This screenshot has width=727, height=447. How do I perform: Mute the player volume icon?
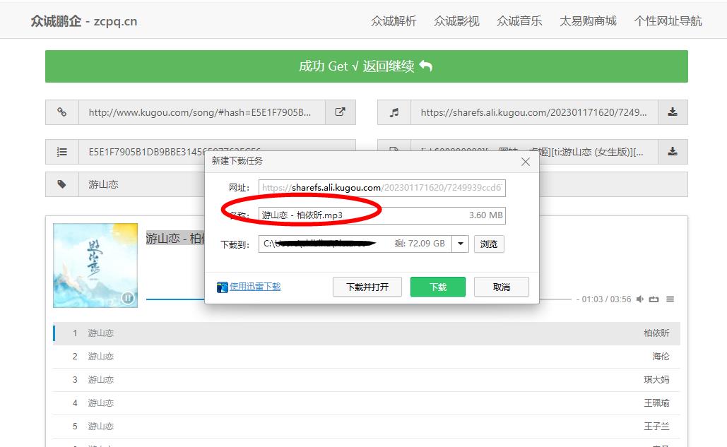click(640, 299)
